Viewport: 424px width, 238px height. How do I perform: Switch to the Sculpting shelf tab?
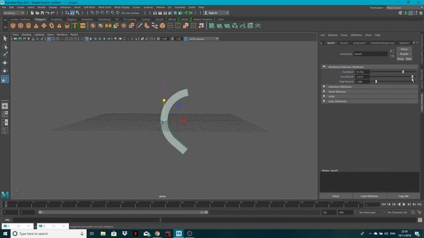coord(56,19)
